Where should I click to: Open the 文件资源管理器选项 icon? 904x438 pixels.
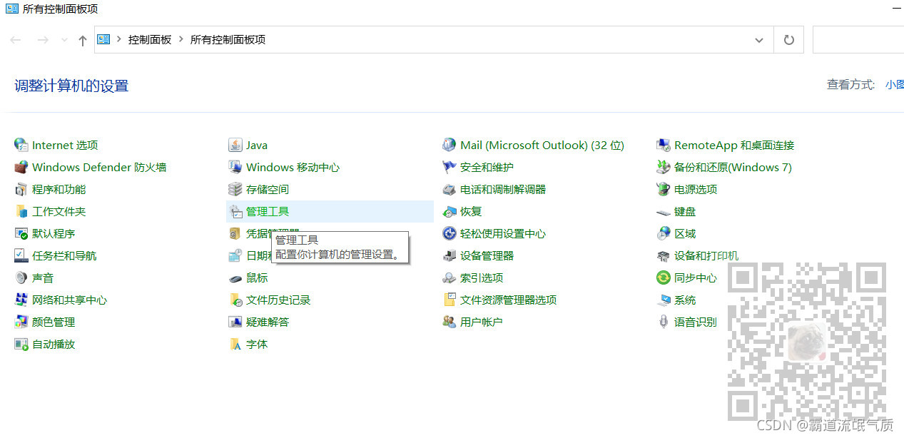(x=449, y=300)
